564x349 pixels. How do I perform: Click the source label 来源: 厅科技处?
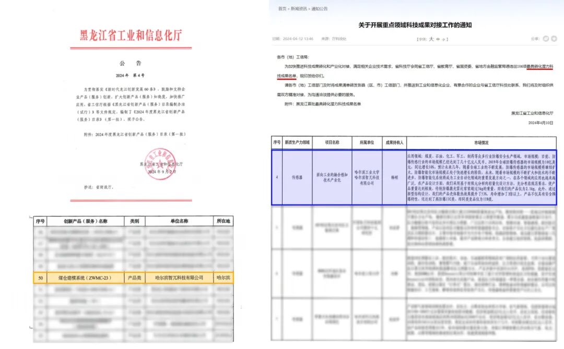333,39
